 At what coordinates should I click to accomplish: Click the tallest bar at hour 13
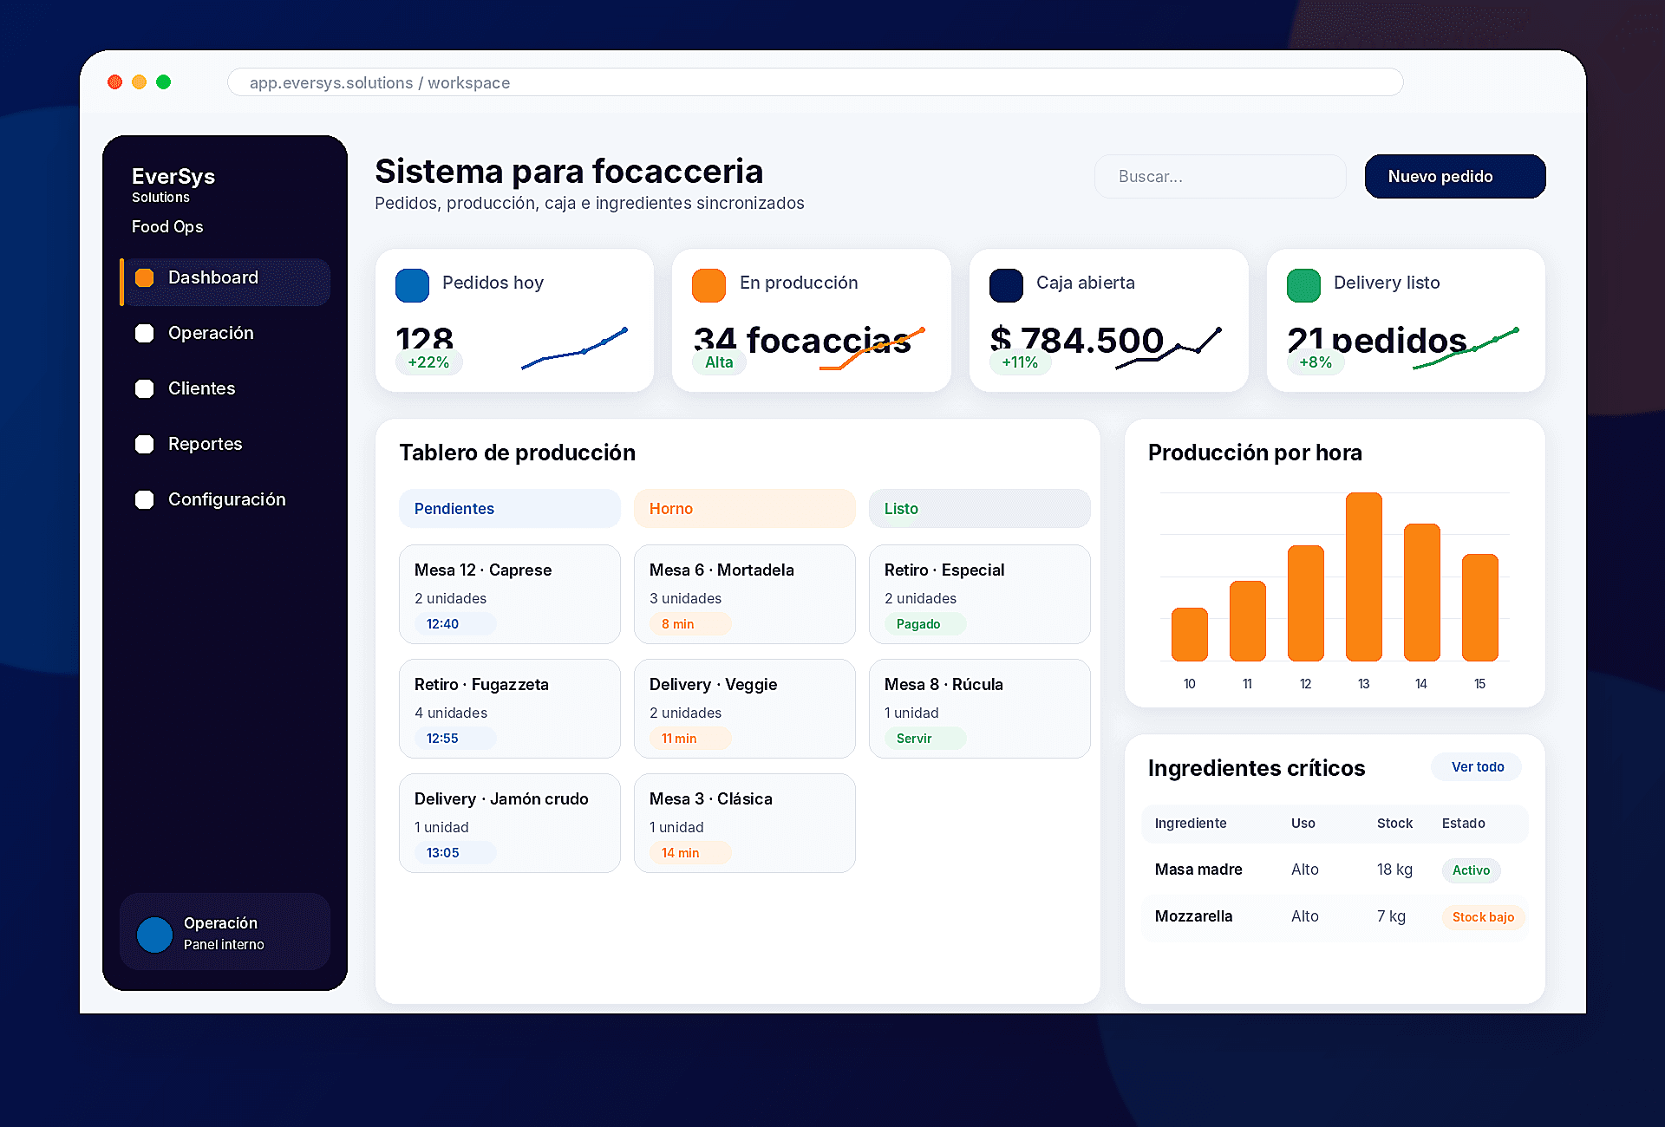click(x=1364, y=577)
